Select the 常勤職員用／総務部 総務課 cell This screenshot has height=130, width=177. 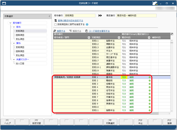click(x=72, y=77)
